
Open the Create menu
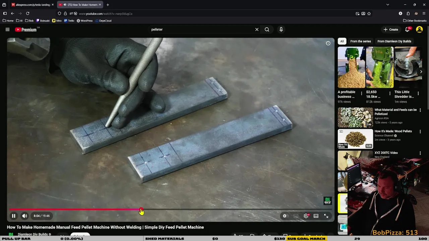click(391, 29)
